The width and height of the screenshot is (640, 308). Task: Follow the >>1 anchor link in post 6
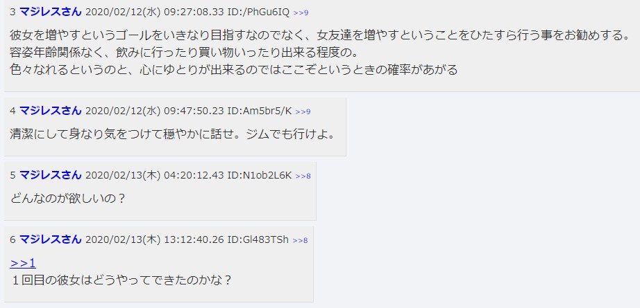(23, 263)
